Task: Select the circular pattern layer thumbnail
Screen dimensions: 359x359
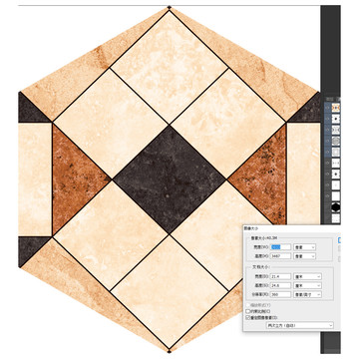Action: click(336, 141)
